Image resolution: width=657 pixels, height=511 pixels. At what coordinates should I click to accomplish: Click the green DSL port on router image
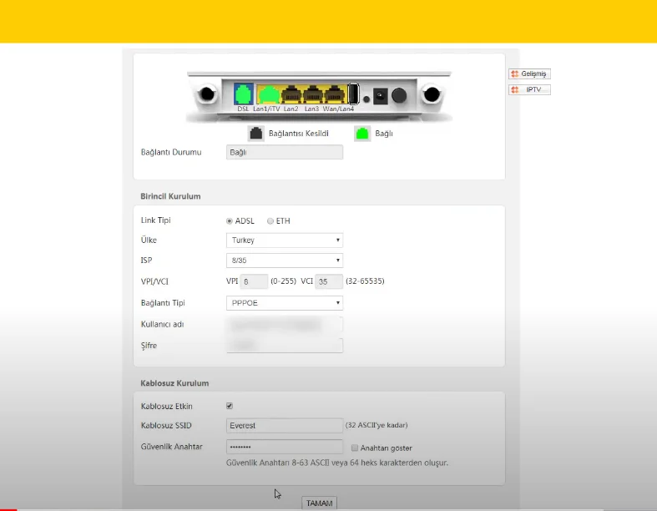click(243, 94)
